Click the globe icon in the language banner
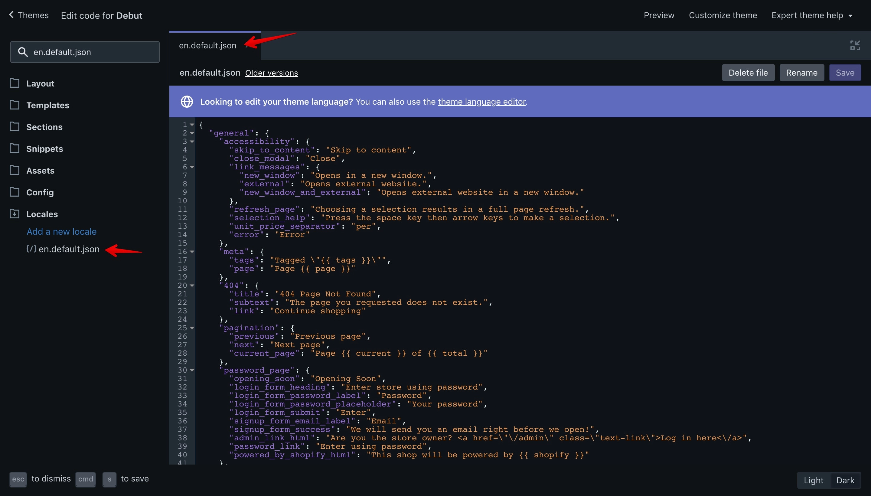Screen dimensions: 871x496 pyautogui.click(x=187, y=102)
